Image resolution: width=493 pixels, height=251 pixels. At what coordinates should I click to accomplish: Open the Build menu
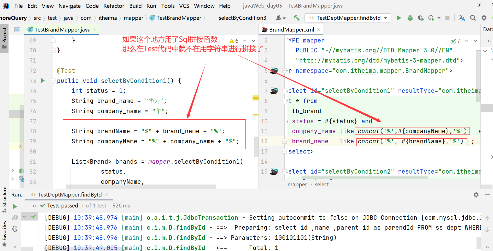pos(135,6)
